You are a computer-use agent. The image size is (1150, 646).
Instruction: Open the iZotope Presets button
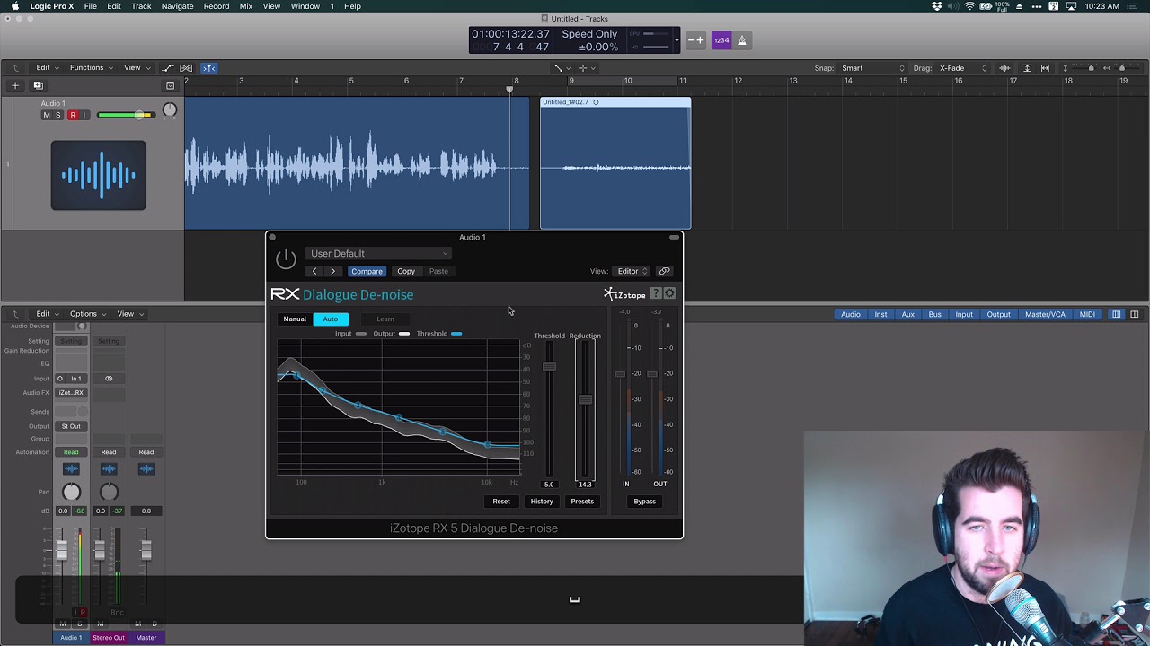tap(582, 502)
